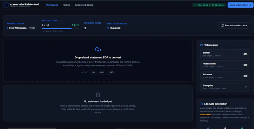Click the Volume plan heading
The image size is (254, 129).
pos(211,45)
